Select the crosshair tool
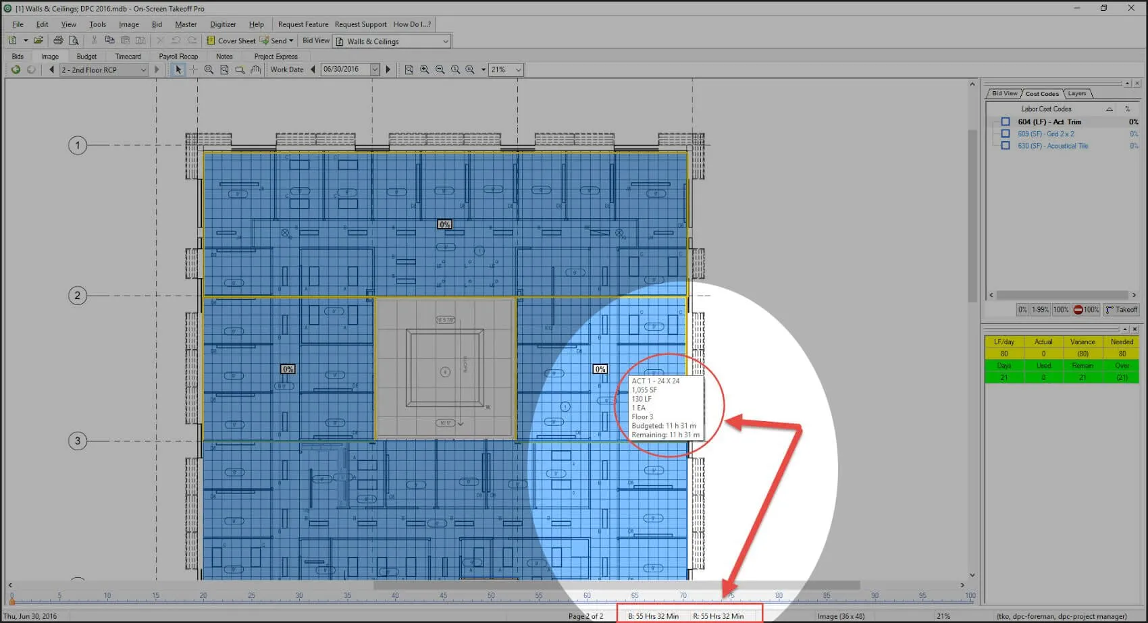 [194, 70]
